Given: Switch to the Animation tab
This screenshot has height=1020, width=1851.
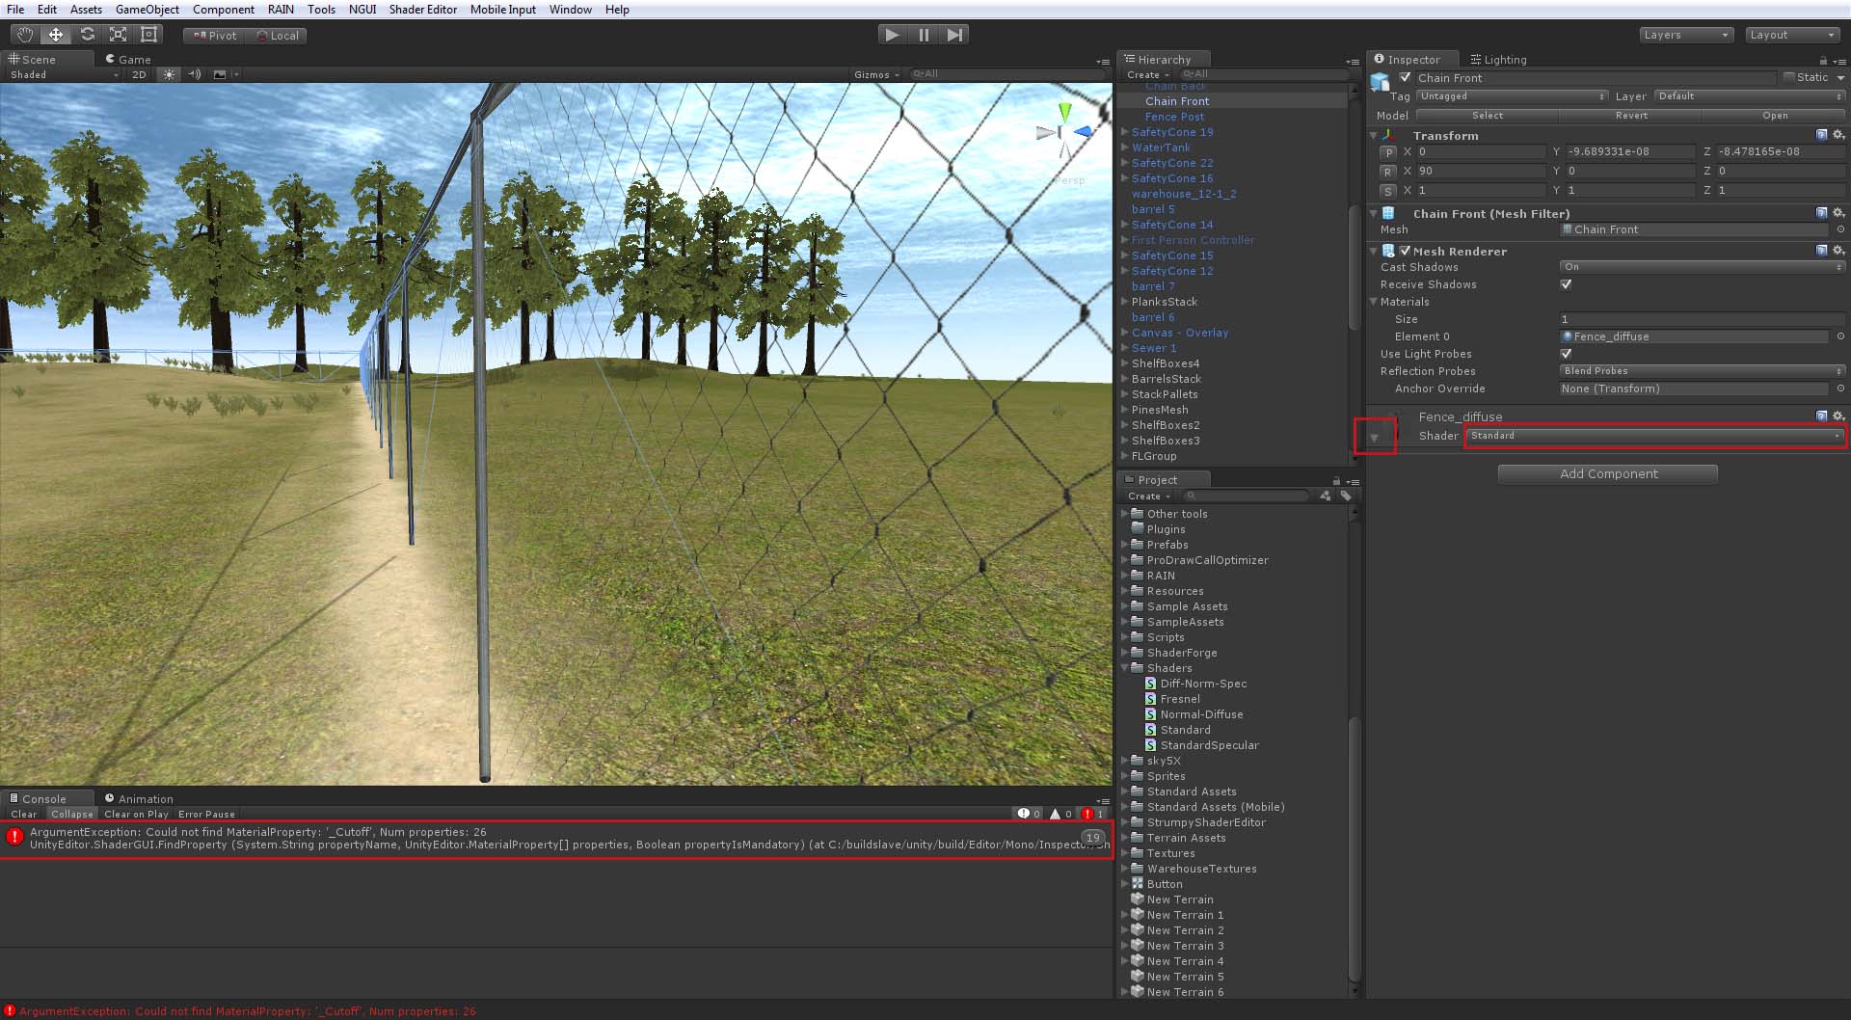Looking at the screenshot, I should 139,798.
